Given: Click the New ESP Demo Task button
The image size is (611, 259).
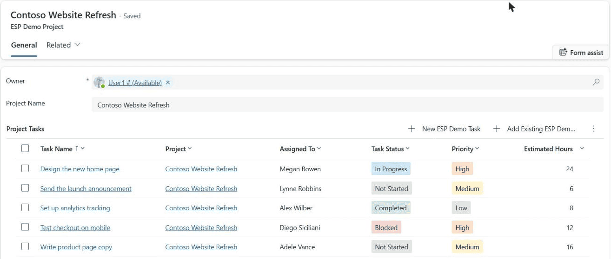Looking at the screenshot, I should click(444, 129).
